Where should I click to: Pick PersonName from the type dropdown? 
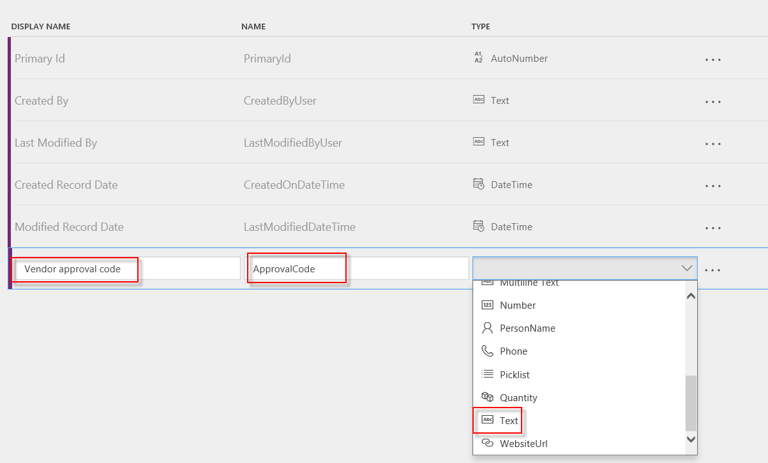pos(527,328)
